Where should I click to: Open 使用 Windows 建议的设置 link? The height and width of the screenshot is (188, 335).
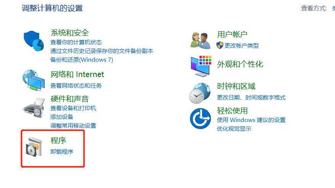pyautogui.click(x=251, y=120)
